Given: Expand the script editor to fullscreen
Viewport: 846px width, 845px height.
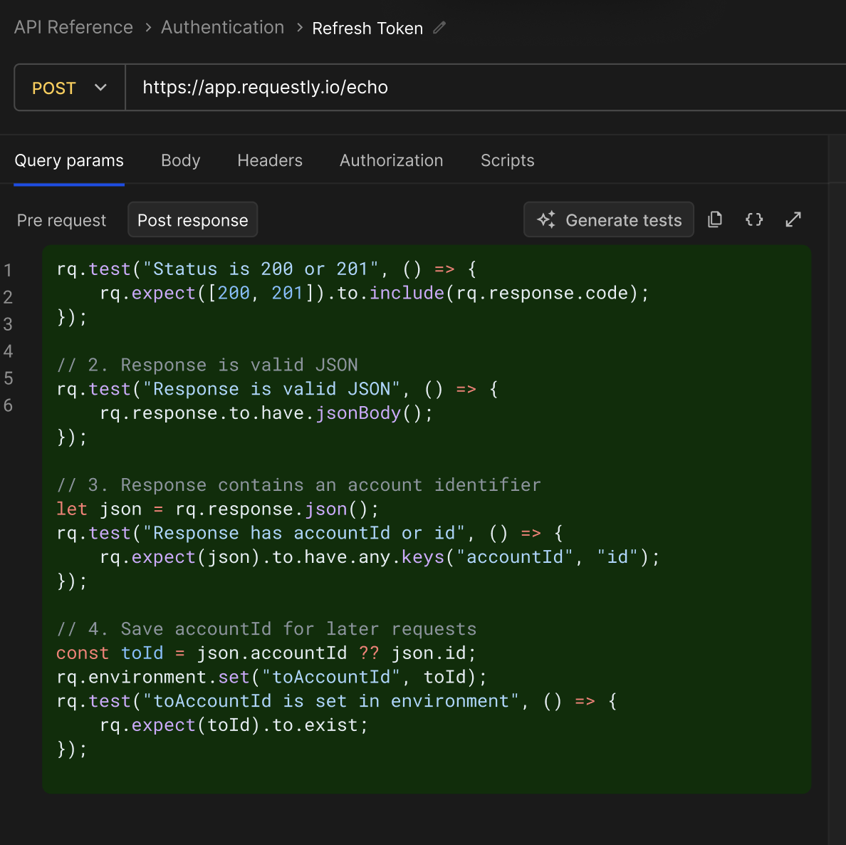Looking at the screenshot, I should click(793, 219).
